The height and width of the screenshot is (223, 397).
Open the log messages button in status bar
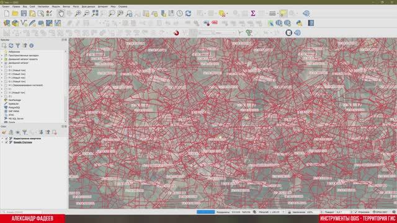coord(394,212)
